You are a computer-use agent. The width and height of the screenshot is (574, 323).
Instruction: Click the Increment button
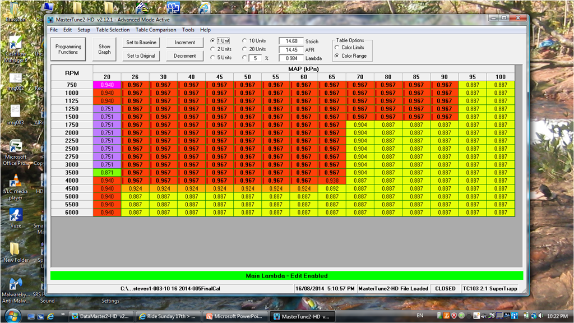click(185, 43)
